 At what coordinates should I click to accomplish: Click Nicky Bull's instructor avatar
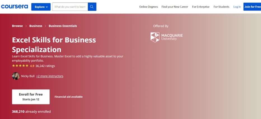[x=16, y=76]
